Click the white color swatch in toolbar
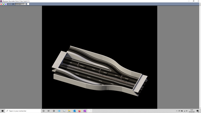This screenshot has height=113, width=201. (x=28, y=4)
